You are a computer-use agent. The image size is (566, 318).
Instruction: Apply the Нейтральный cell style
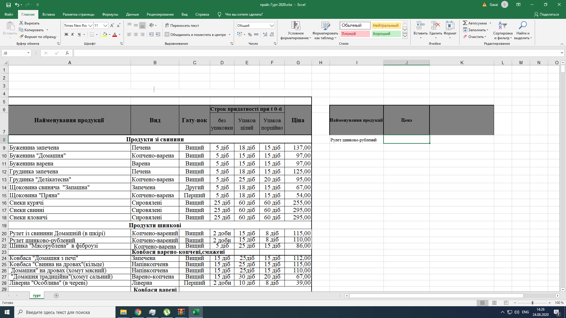(x=386, y=26)
